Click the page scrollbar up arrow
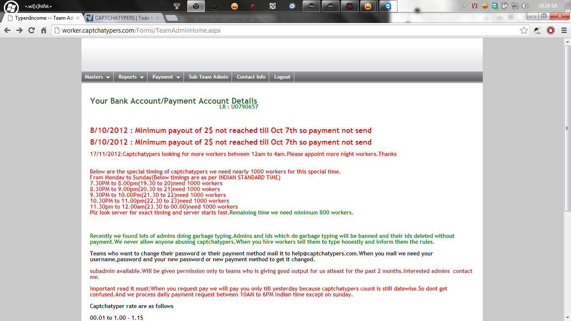Viewport: 571px width, 321px height. [567, 42]
